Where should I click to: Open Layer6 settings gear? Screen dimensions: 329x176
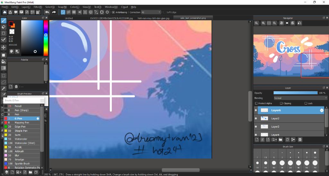point(322,110)
